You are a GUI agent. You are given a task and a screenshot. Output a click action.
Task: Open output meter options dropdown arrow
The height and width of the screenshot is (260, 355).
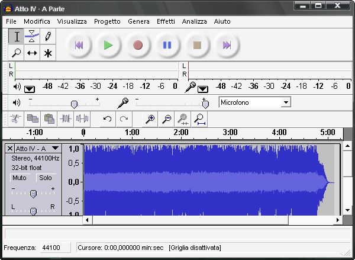(30, 89)
